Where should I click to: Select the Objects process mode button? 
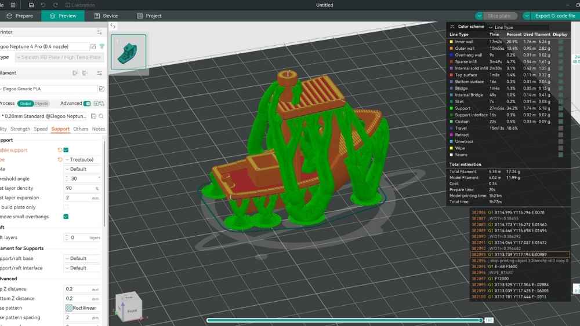tap(42, 104)
